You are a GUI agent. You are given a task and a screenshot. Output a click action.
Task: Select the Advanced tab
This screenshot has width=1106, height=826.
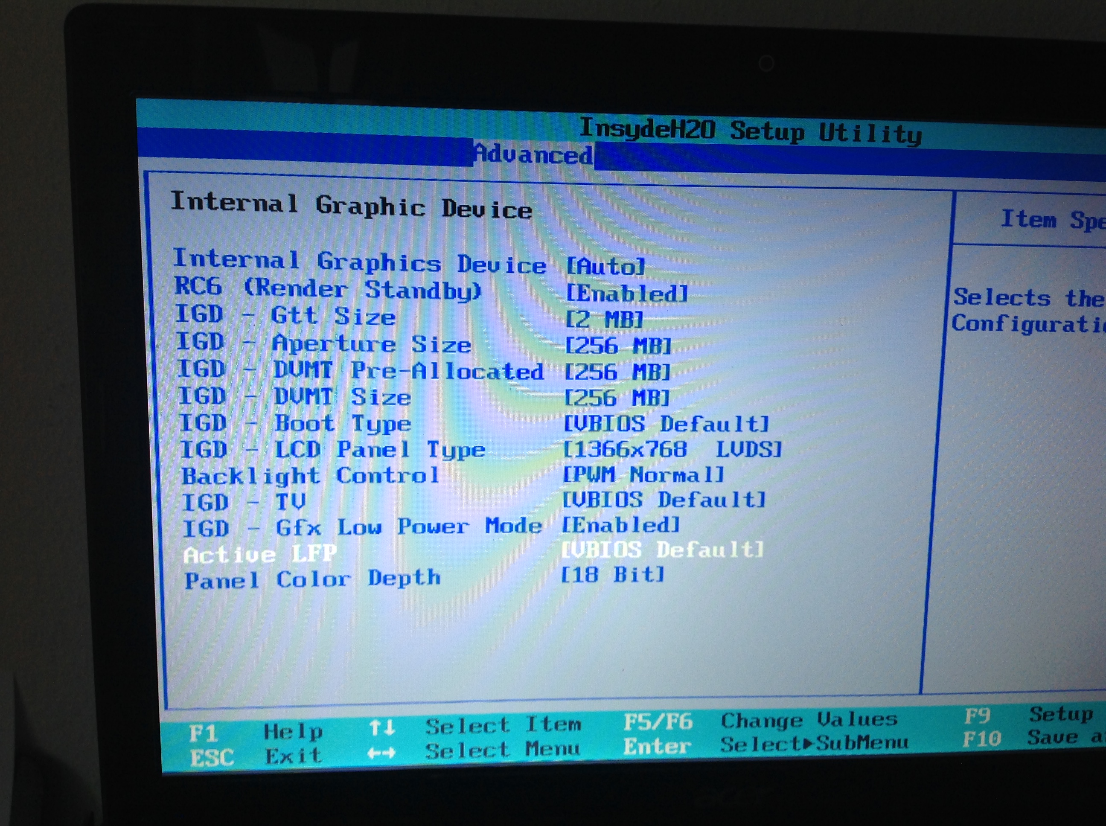pyautogui.click(x=533, y=154)
